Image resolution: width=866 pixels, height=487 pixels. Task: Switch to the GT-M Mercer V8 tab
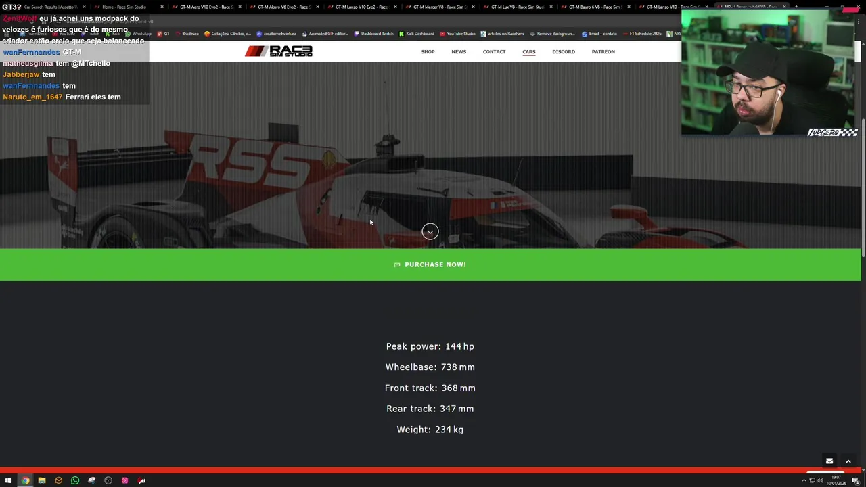(x=438, y=7)
